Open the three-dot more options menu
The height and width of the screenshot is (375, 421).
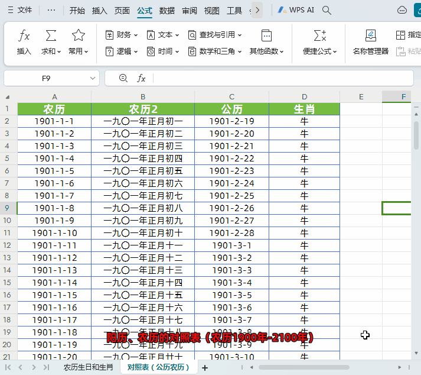pyautogui.click(x=51, y=10)
